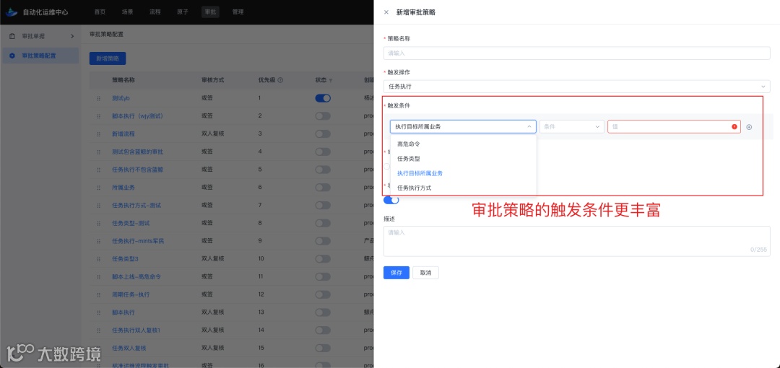780x368 pixels.
Task: Open the 周期任务-执行 strategy link
Action: [130, 294]
